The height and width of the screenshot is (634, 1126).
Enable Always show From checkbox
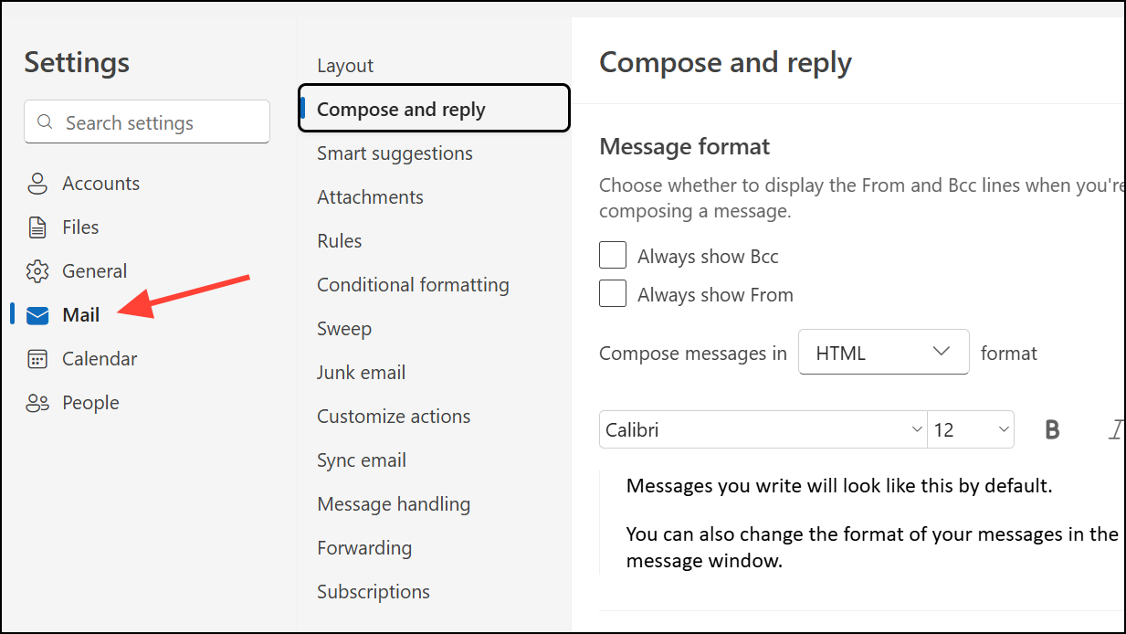click(613, 294)
